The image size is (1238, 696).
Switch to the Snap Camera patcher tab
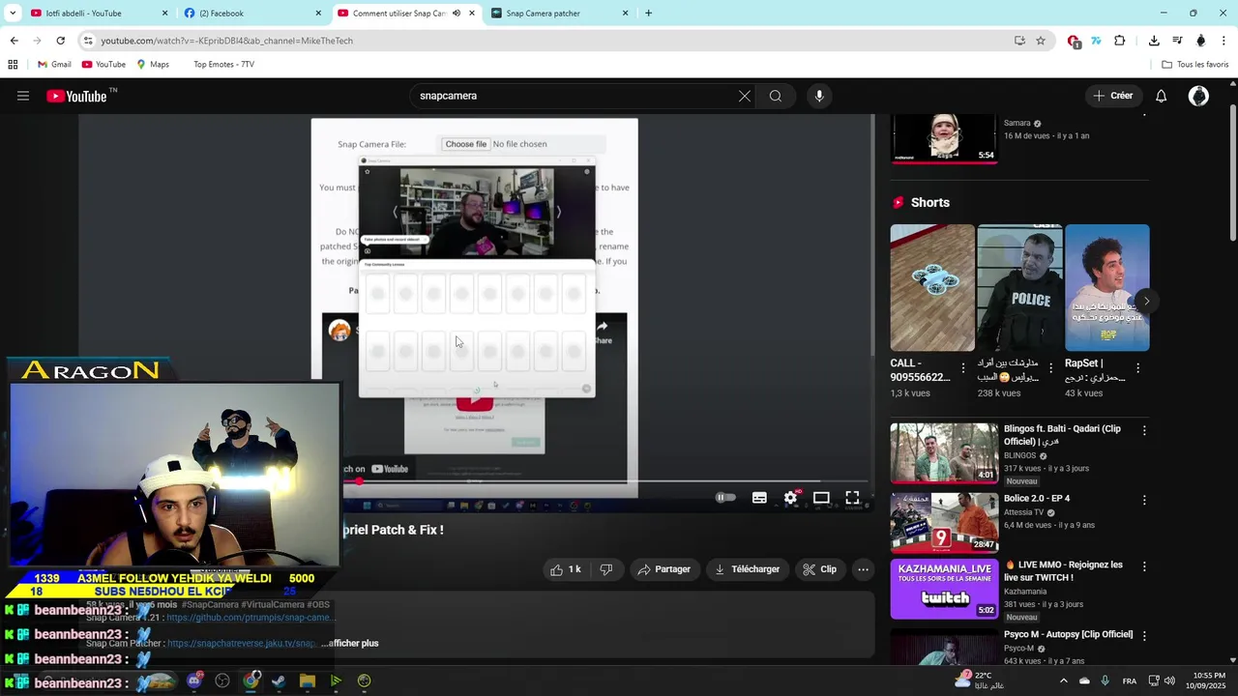point(561,14)
